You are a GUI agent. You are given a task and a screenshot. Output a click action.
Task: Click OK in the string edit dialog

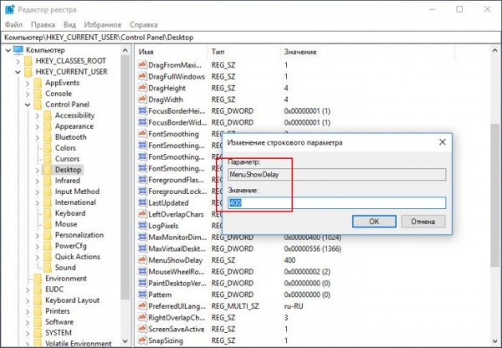pos(374,222)
